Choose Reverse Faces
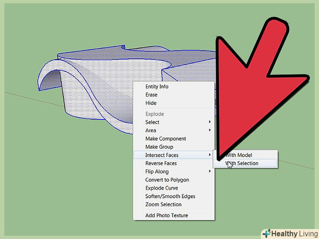Image resolution: width=319 pixels, height=239 pixels. 174,163
